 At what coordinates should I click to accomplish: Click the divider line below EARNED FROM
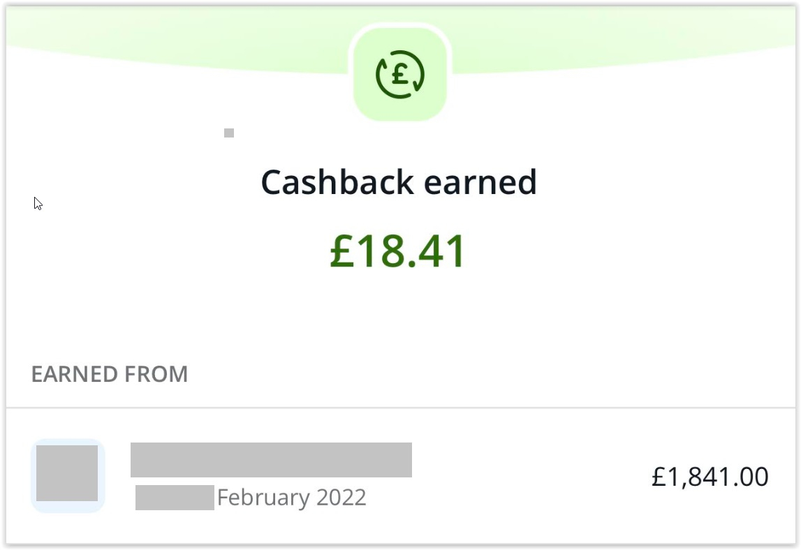[401, 408]
